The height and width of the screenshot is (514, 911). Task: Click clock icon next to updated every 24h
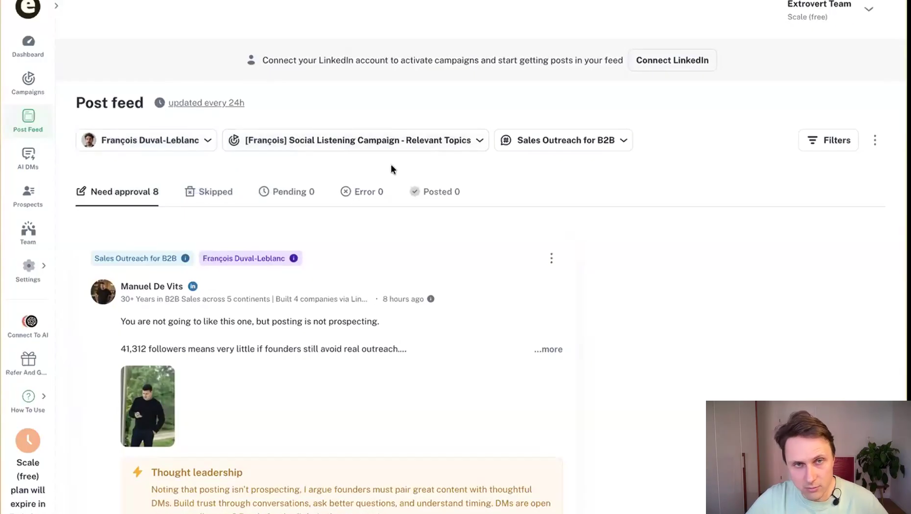[160, 103]
